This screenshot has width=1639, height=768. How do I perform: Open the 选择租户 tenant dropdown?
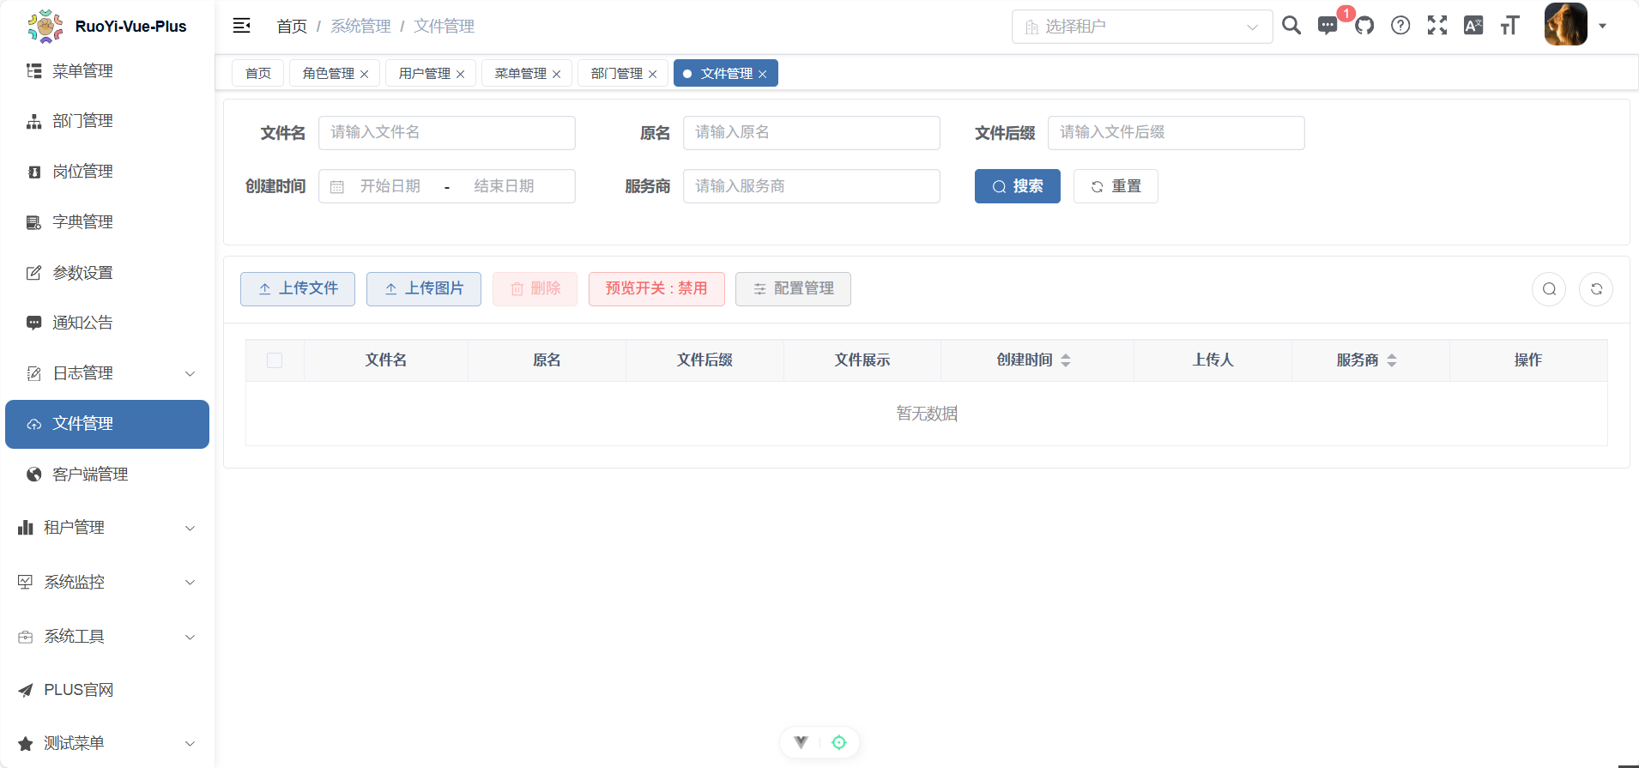pos(1141,27)
